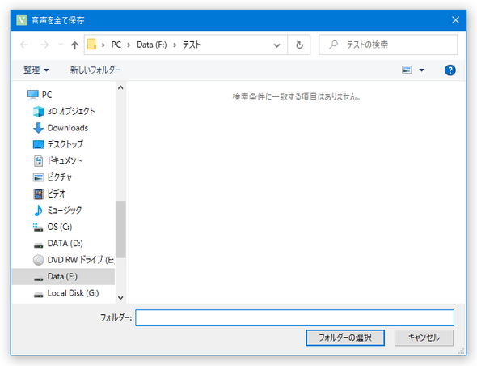Click the ピクチャ picture icon
Image resolution: width=477 pixels, height=366 pixels.
[38, 177]
